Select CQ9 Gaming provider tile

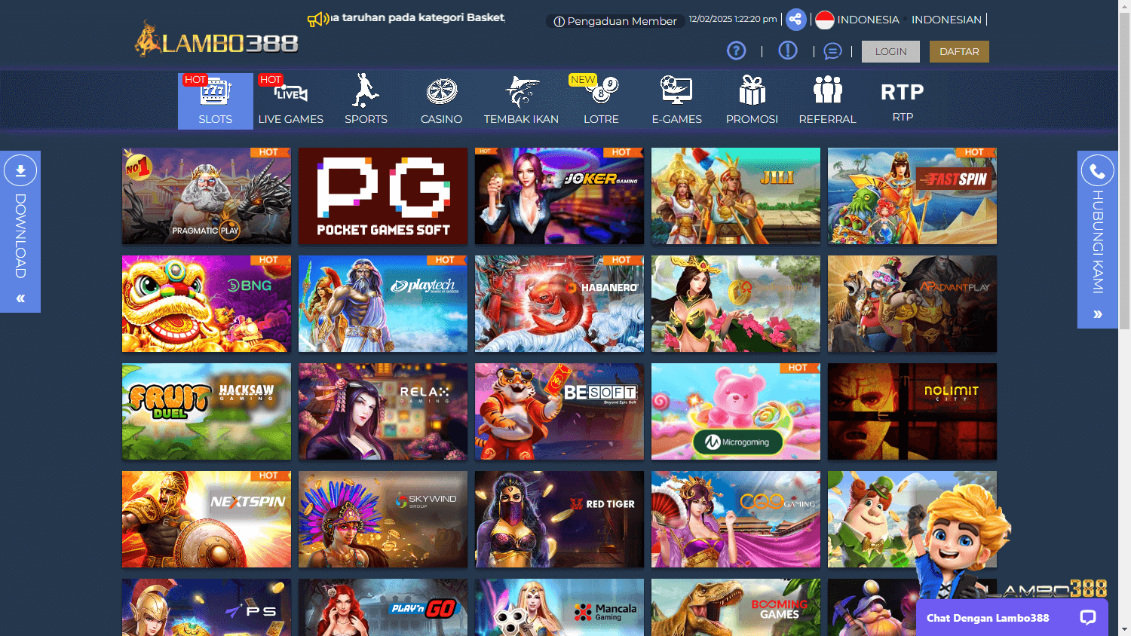point(736,519)
